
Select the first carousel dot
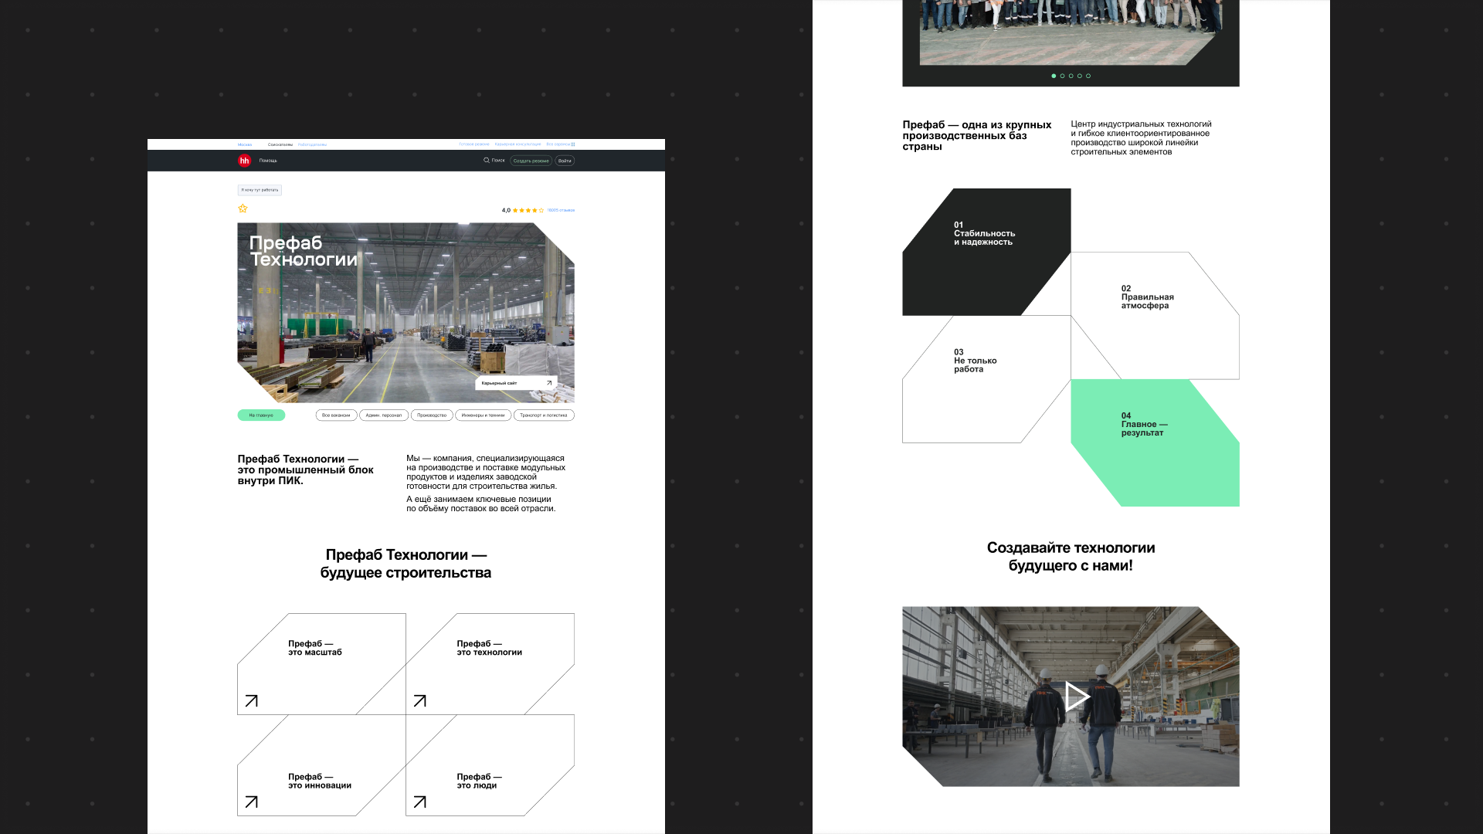click(1054, 76)
